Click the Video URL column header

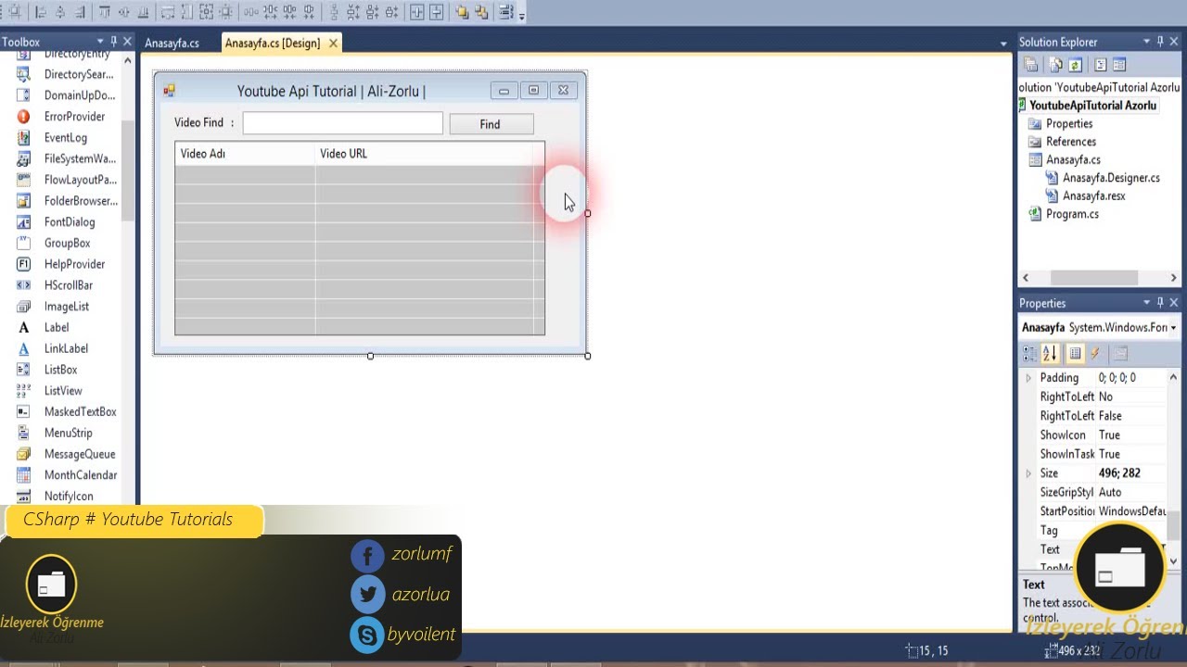425,154
